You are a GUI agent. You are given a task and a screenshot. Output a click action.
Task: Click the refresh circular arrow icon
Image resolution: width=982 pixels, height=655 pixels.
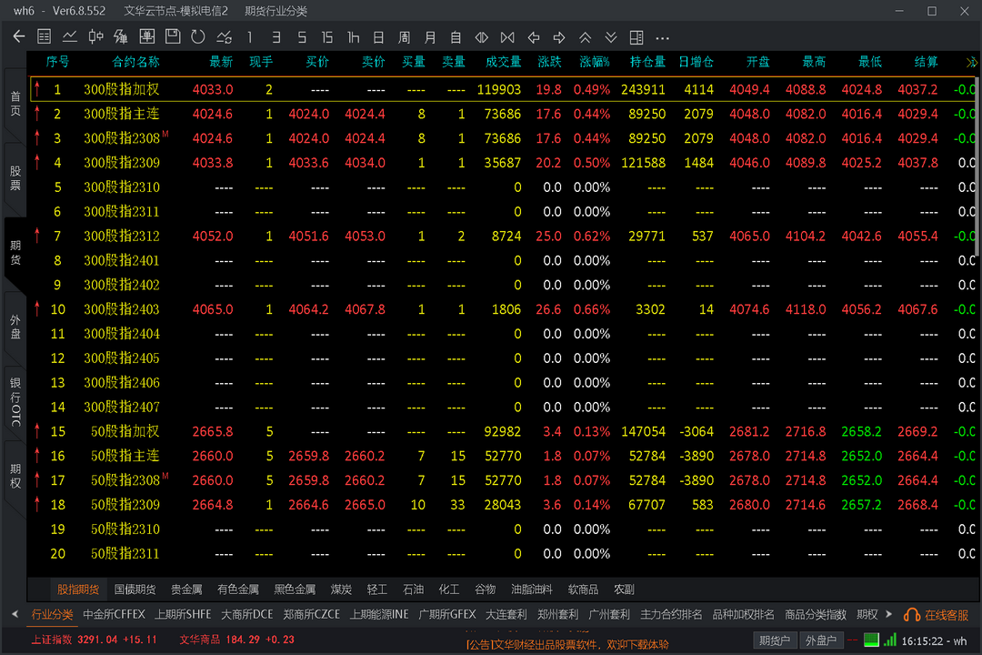198,37
